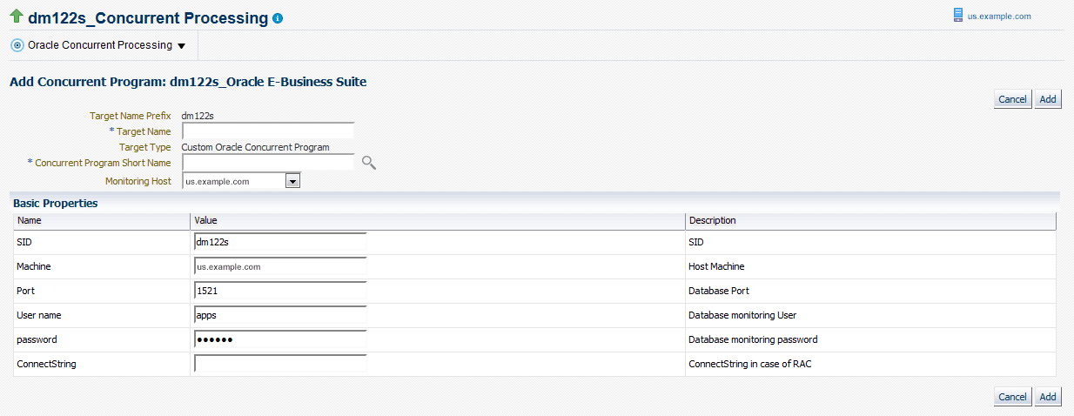Expand the Oracle Concurrent Processing menu

tap(181, 46)
